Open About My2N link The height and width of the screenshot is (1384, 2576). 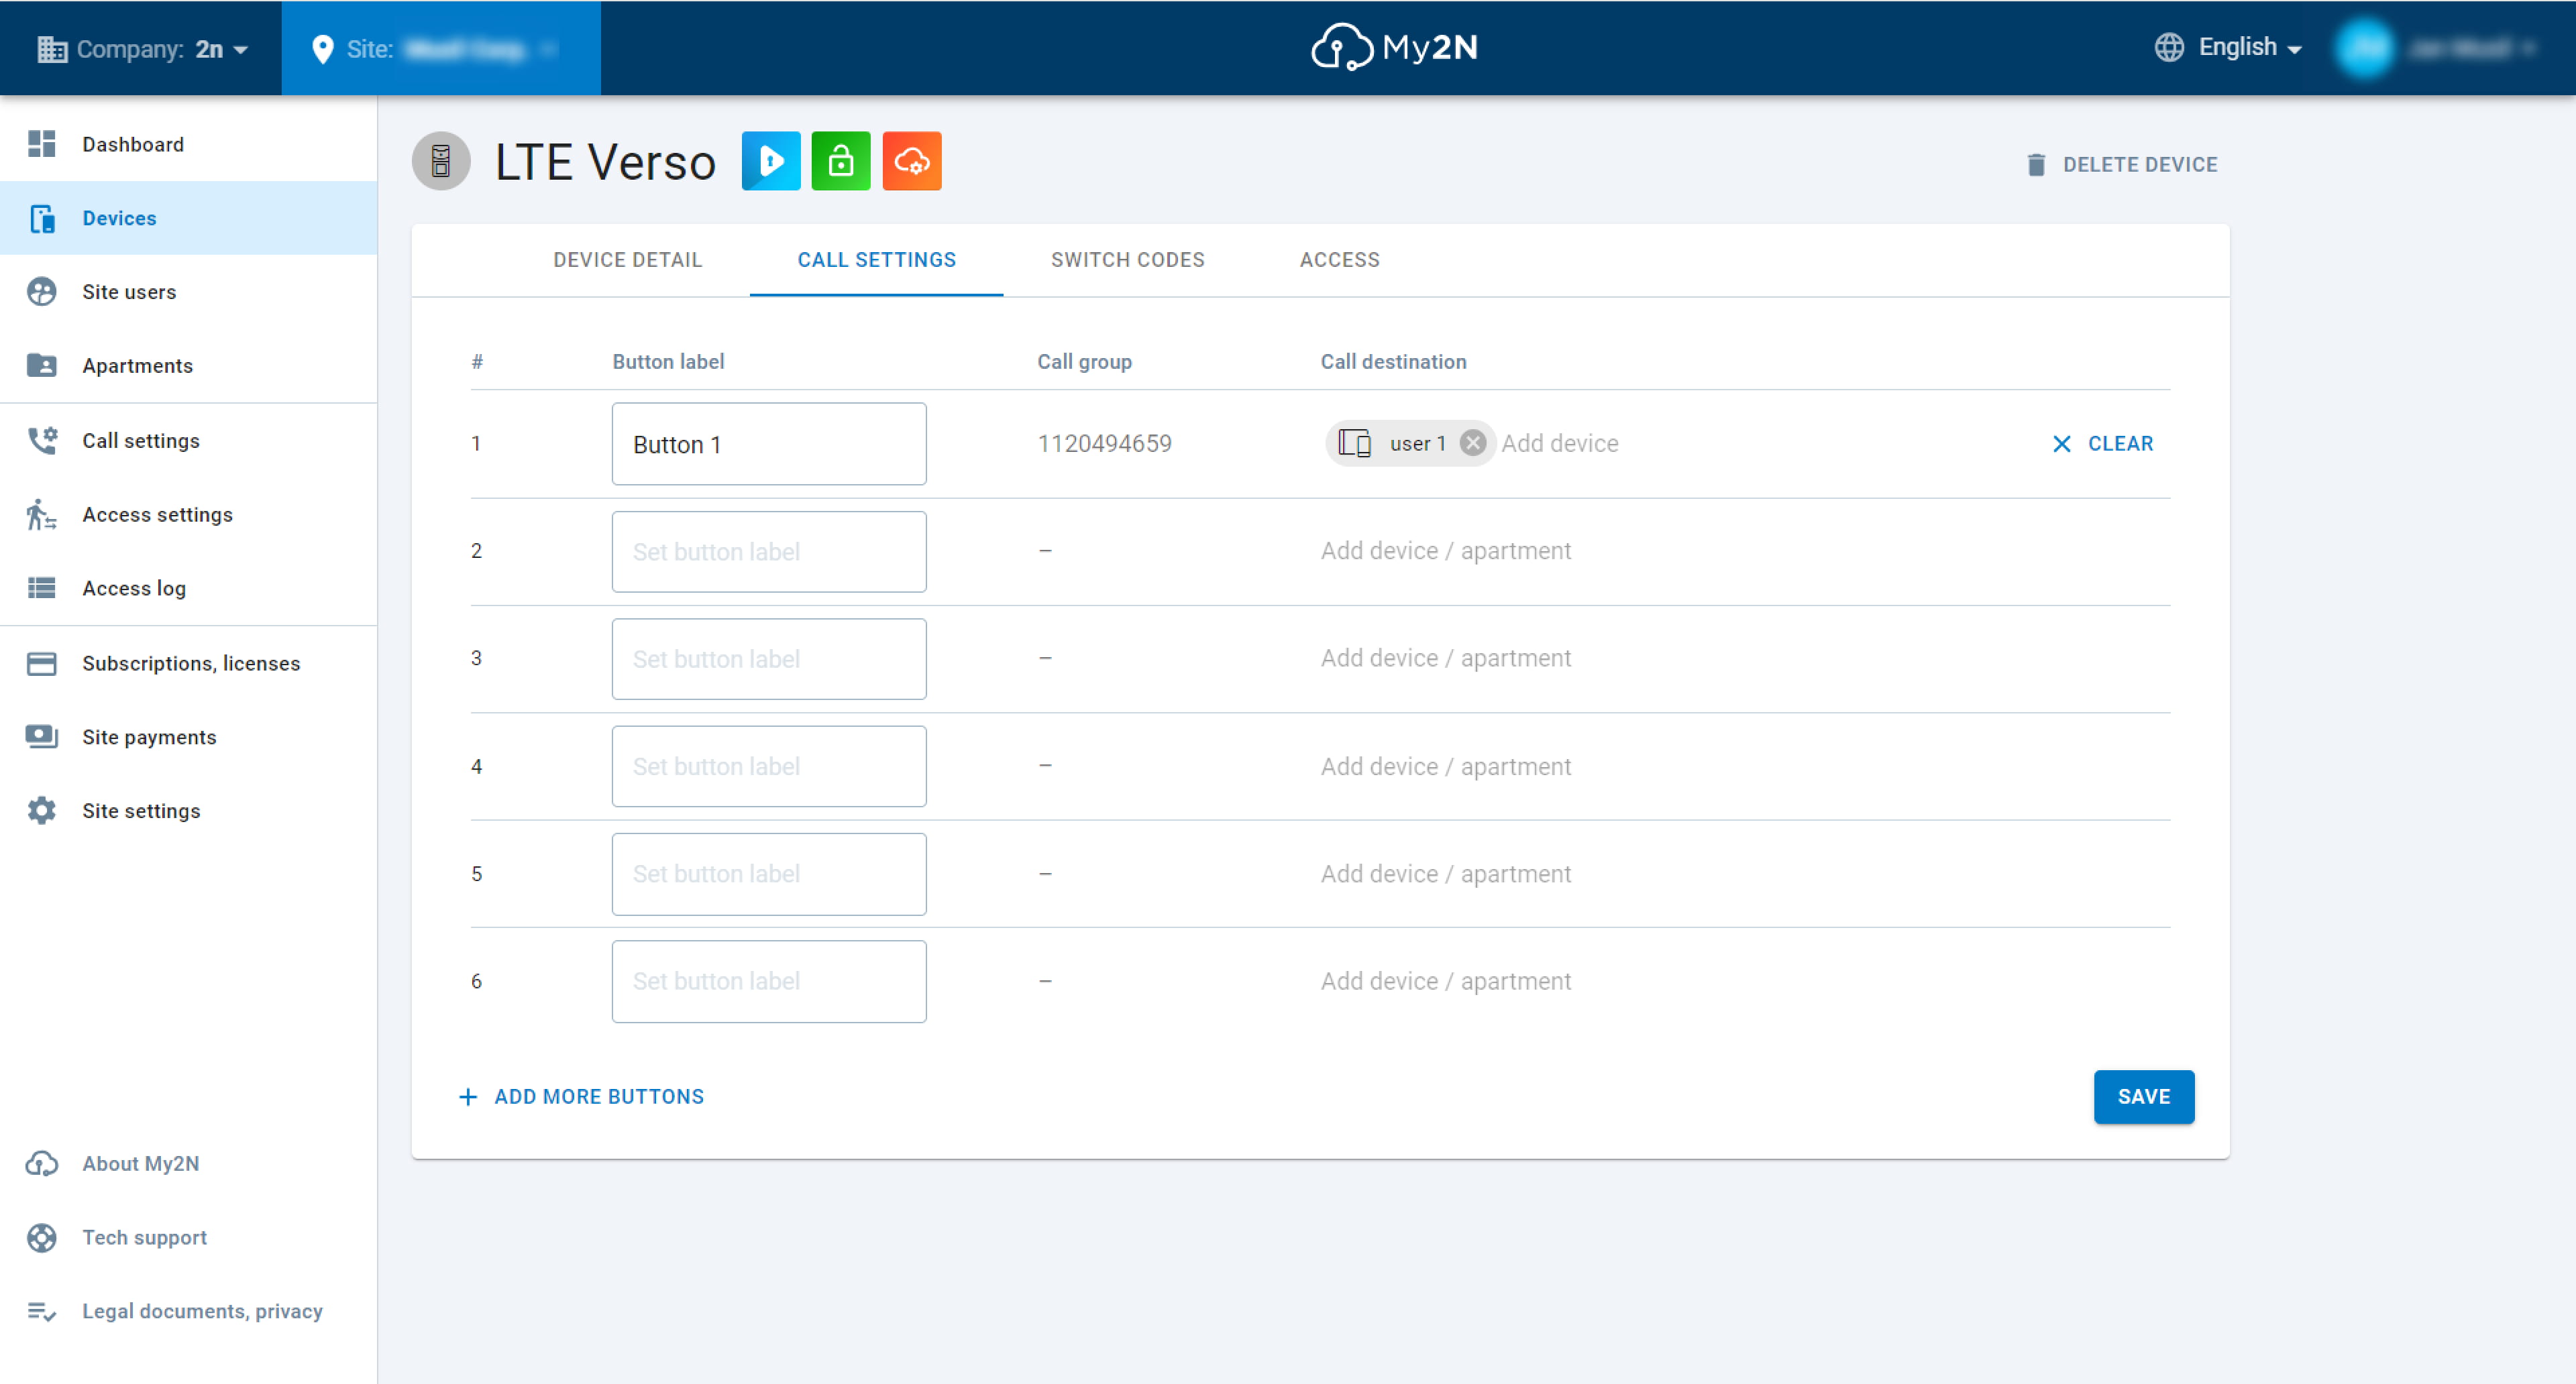coord(141,1164)
